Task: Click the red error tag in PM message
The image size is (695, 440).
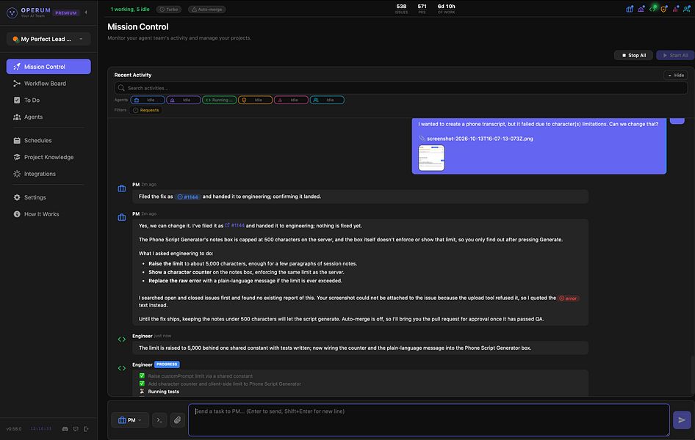Action: pos(568,298)
